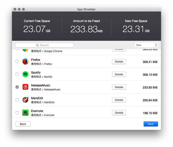Click the Current Free Space 23.07 GB value
Screen dimensions: 173x147
tap(37, 29)
